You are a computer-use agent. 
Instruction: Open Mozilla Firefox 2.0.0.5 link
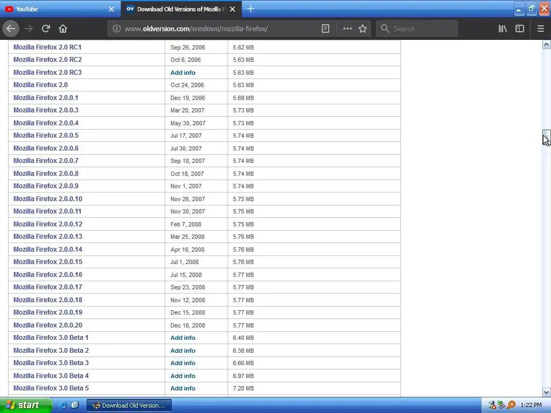(46, 136)
